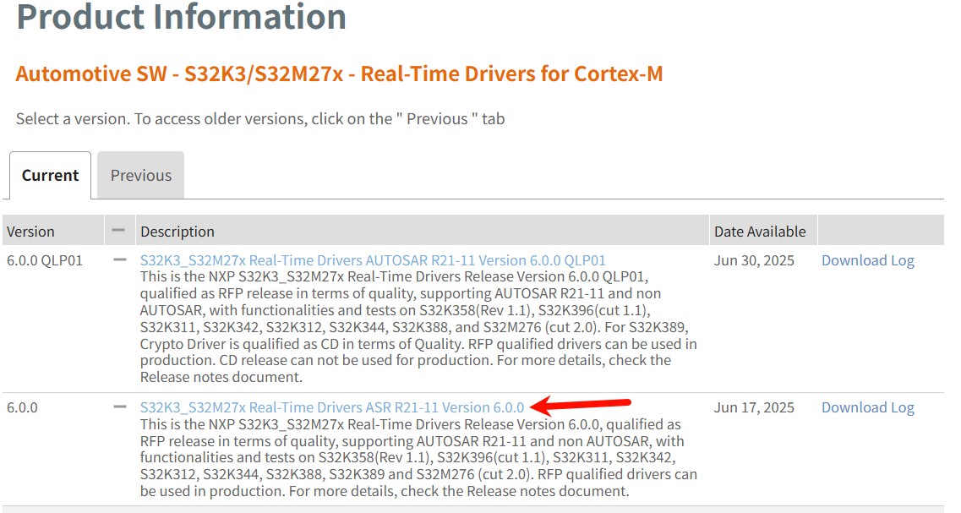Open Download Log for Jun 30, 2025 release
Image resolution: width=961 pixels, height=513 pixels.
868,260
